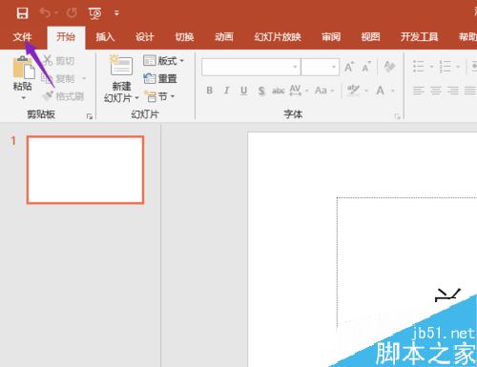Expand the 复制 copy dropdown arrow

tap(84, 78)
